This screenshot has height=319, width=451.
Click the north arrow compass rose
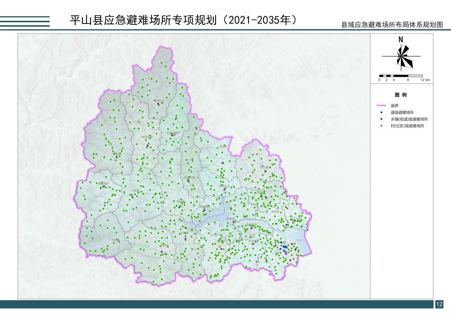click(401, 57)
